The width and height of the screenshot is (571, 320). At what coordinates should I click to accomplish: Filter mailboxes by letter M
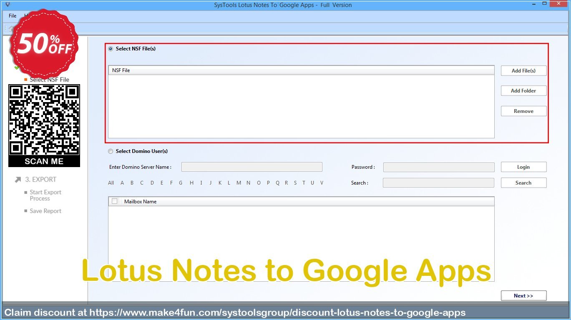[x=239, y=183]
